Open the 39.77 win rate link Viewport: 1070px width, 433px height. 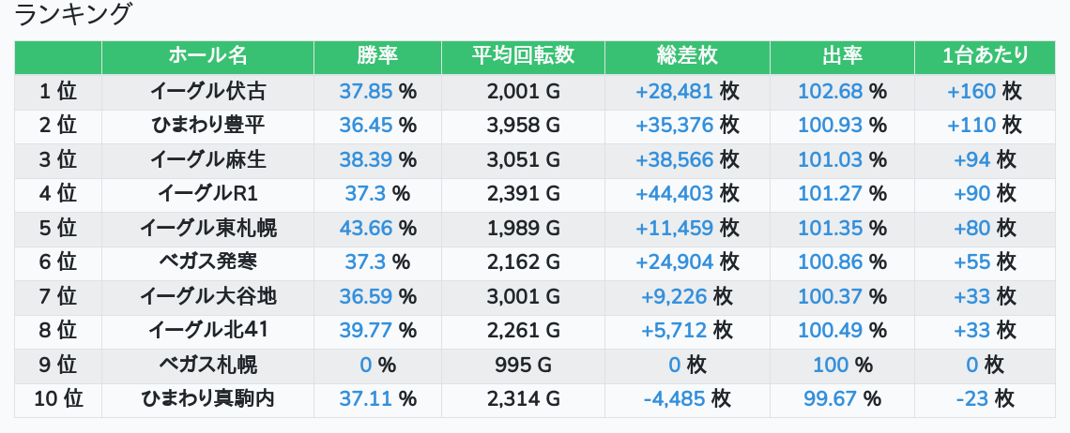(366, 331)
